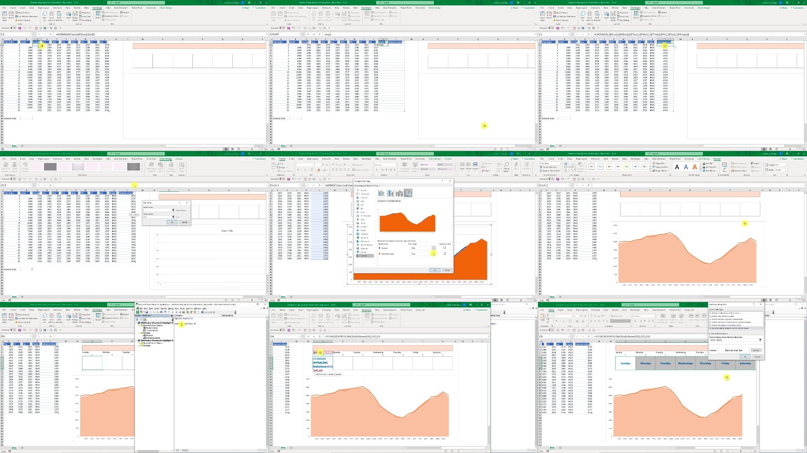Click Save icon in VBA editor toolbar

coord(147,312)
